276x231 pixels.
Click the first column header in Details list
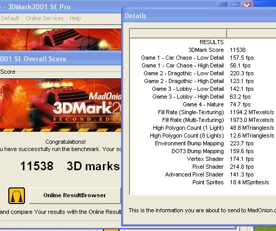tap(178, 33)
